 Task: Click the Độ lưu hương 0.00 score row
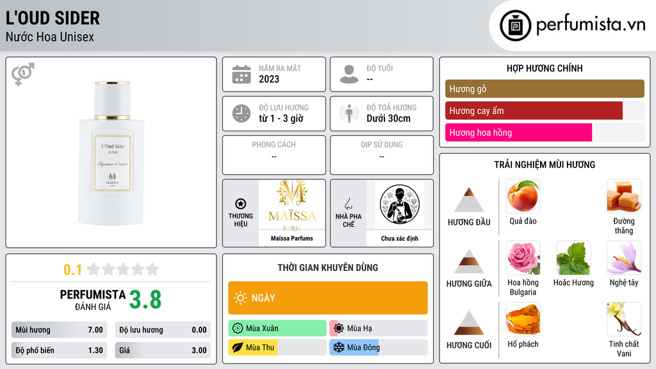click(163, 330)
